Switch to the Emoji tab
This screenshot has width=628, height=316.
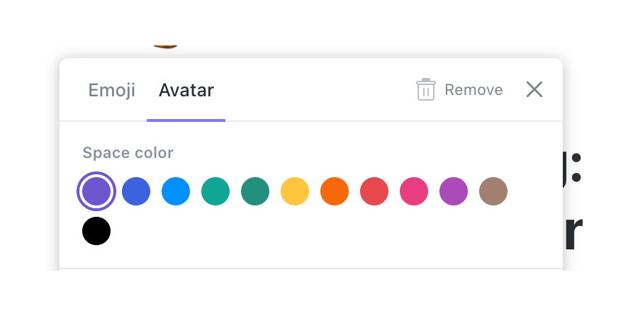111,91
